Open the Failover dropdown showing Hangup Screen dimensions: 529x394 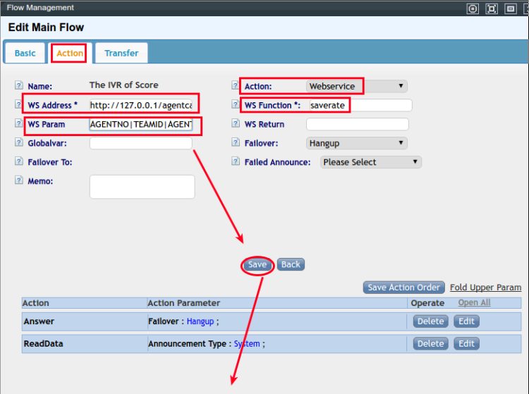tap(356, 143)
